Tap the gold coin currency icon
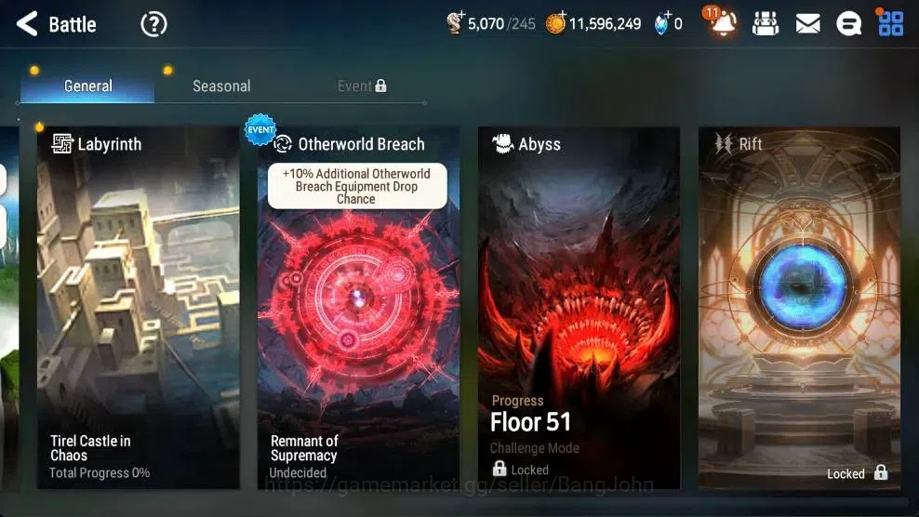 pos(555,23)
